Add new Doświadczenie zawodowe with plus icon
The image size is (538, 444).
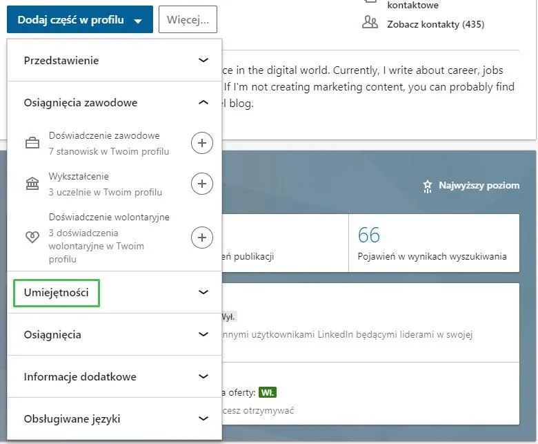point(201,143)
